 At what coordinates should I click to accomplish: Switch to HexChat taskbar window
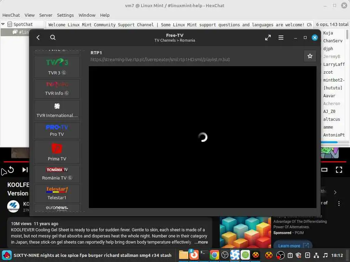tap(256, 255)
